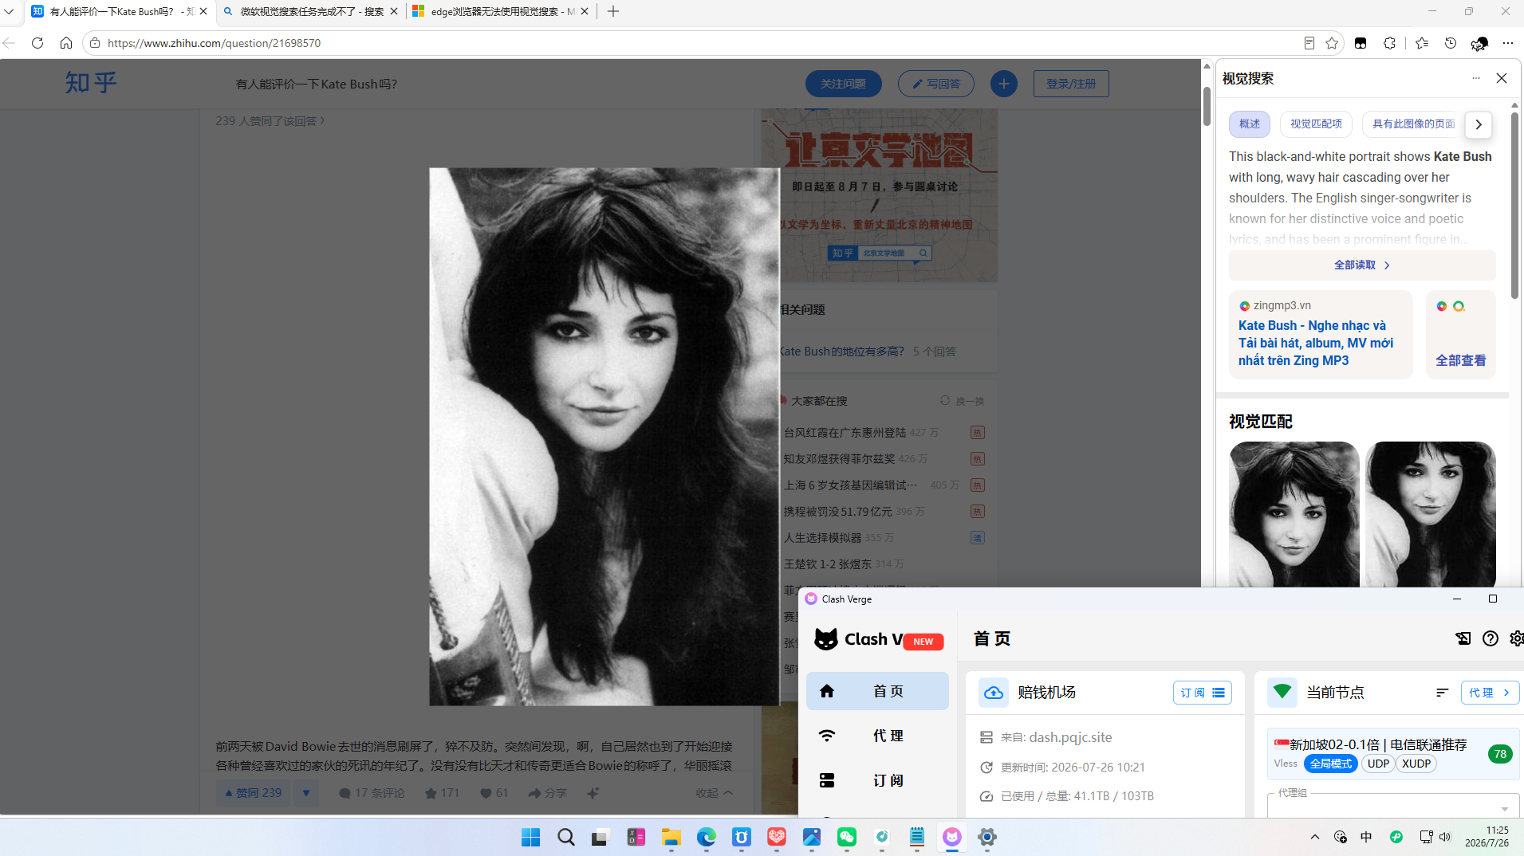Viewport: 1524px width, 856px height.
Task: Expand 全部读取 in visual search overview
Action: click(x=1362, y=265)
